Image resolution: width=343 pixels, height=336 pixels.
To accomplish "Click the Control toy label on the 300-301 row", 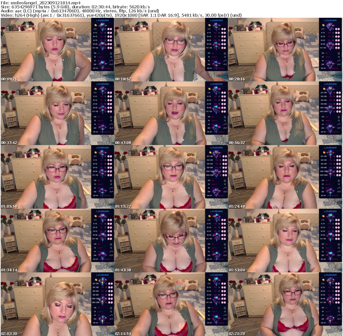I will (x=107, y=68).
